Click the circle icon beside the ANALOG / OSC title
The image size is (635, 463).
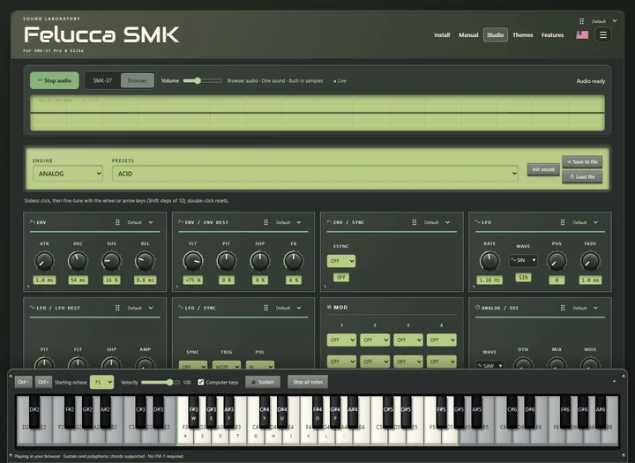(477, 308)
